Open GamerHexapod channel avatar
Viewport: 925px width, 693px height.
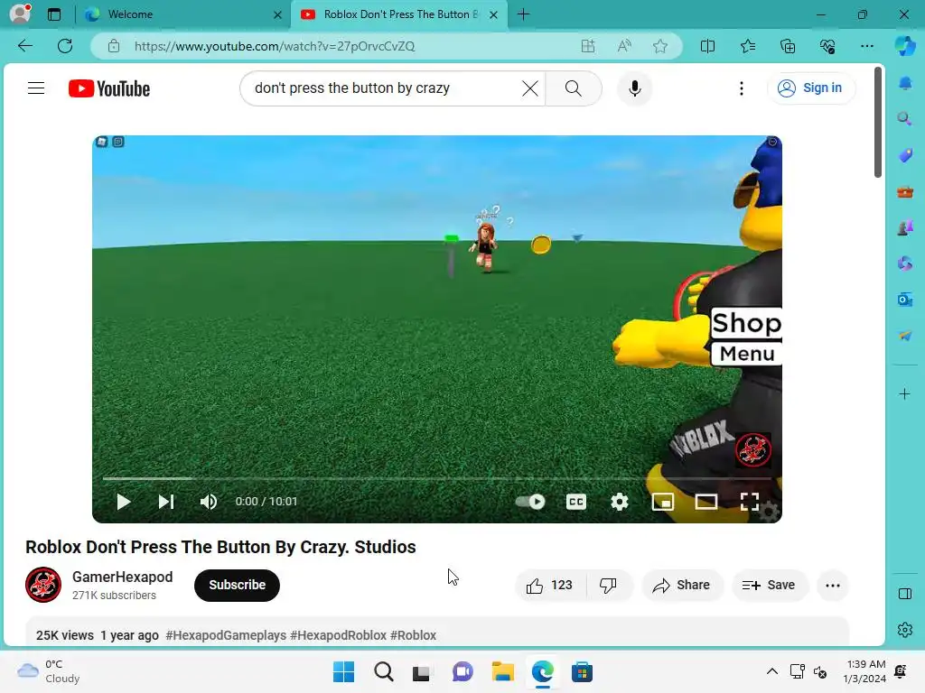coord(43,585)
